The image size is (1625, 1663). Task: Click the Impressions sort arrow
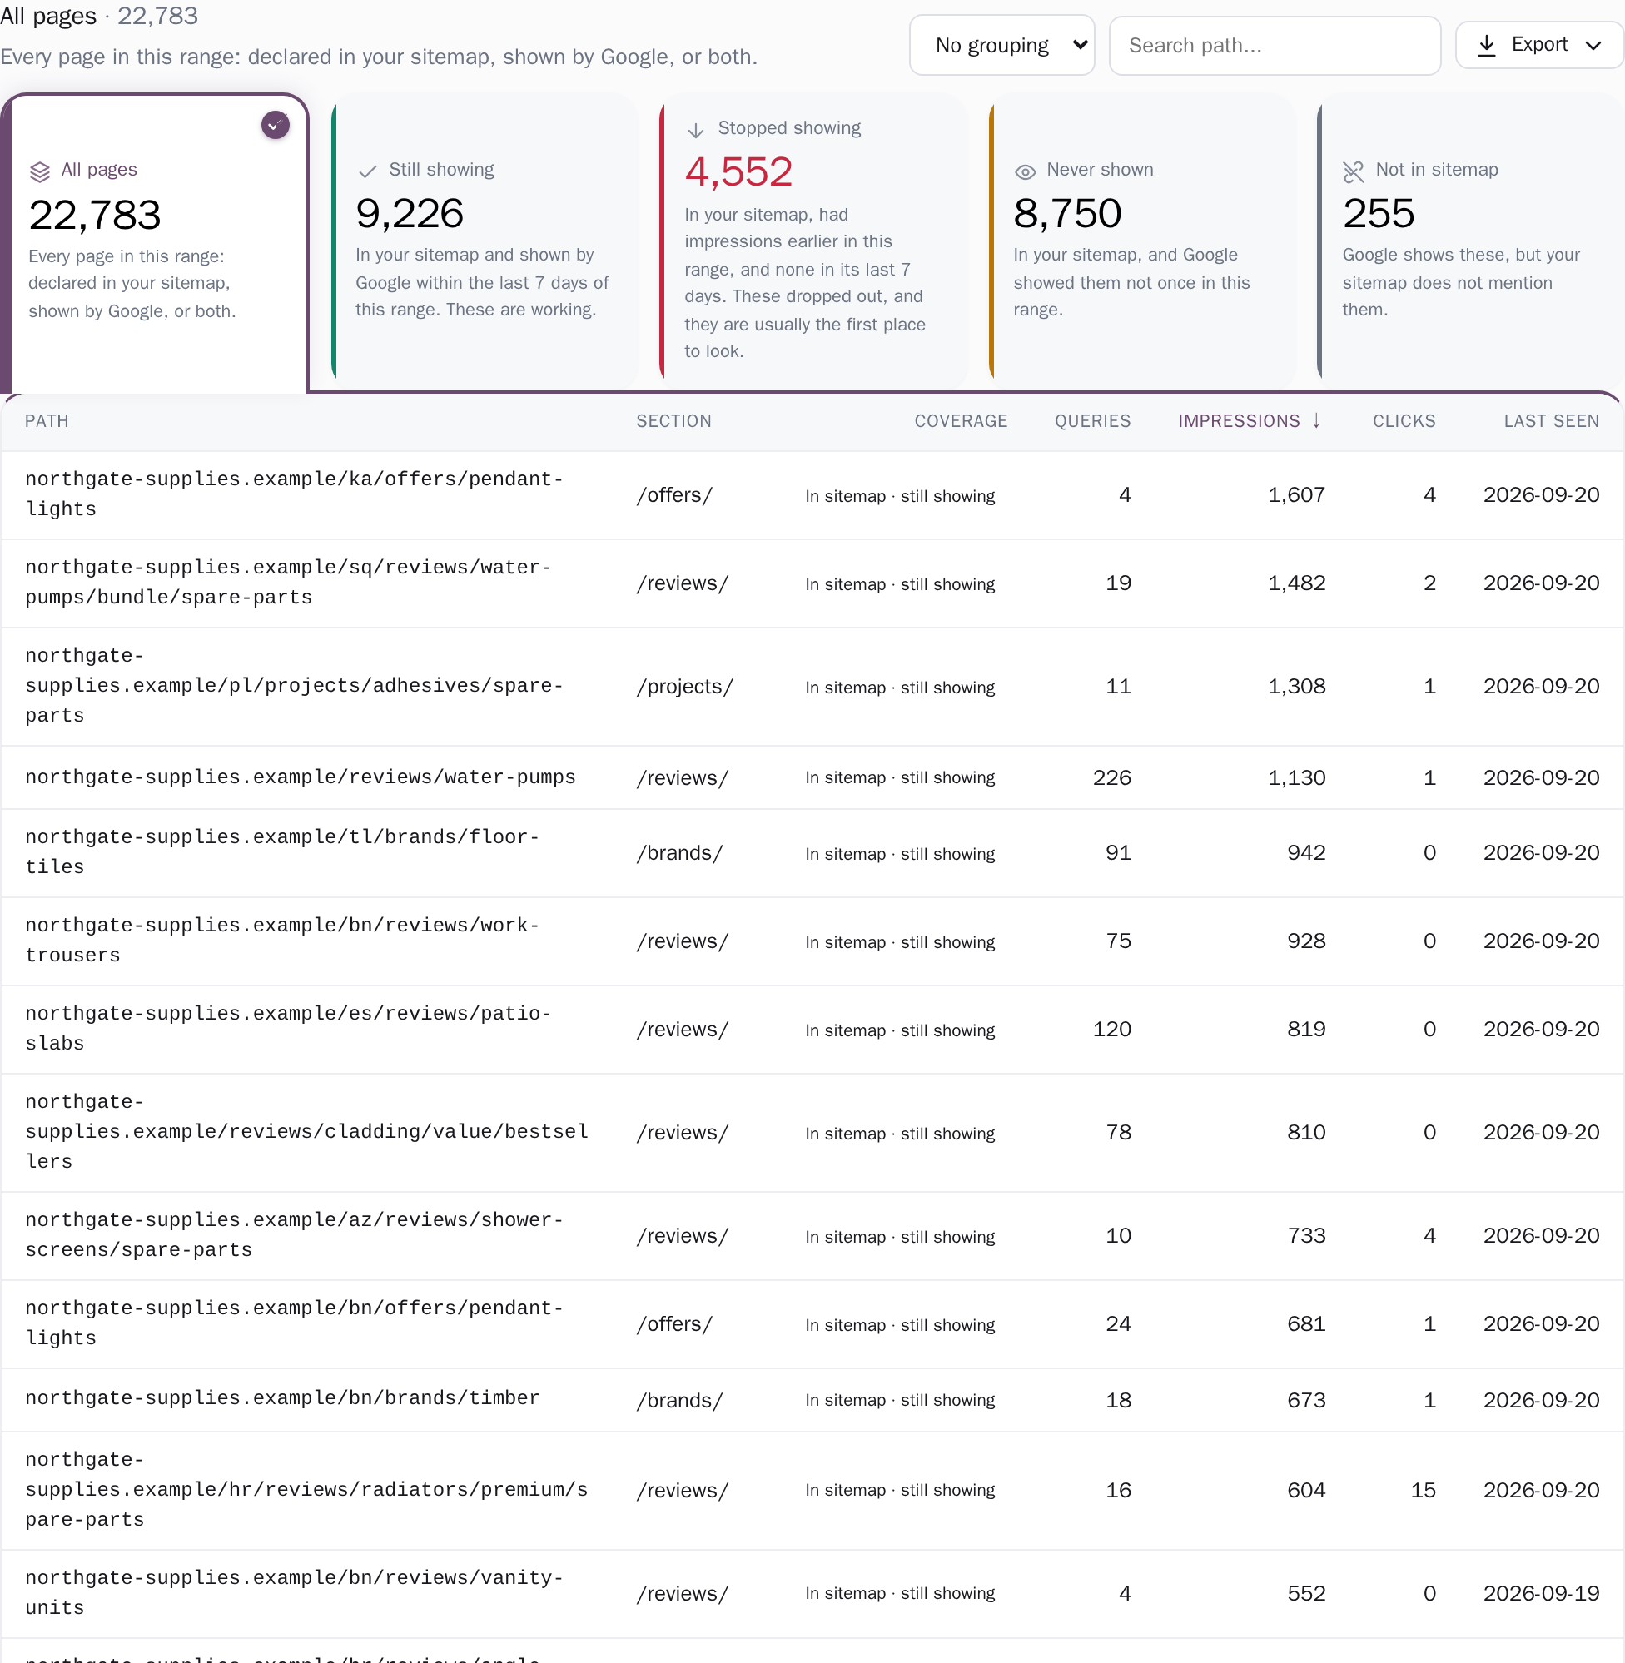[1316, 420]
